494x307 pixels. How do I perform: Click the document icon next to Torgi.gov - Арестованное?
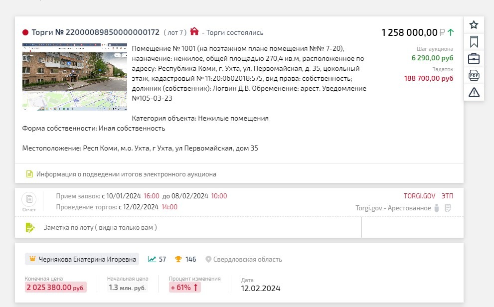pyautogui.click(x=448, y=208)
